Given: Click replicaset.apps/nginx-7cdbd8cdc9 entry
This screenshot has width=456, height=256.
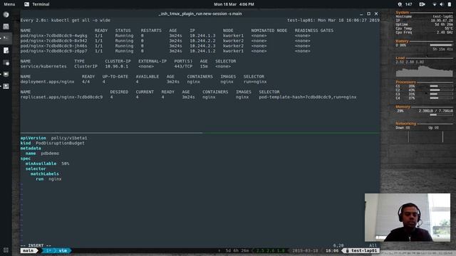Looking at the screenshot, I should [x=61, y=97].
